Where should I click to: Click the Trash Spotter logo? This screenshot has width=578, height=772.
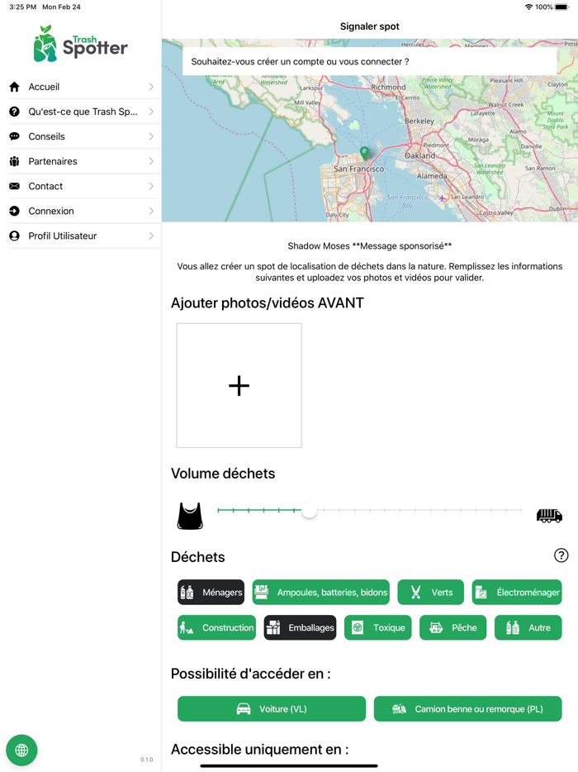pyautogui.click(x=80, y=43)
